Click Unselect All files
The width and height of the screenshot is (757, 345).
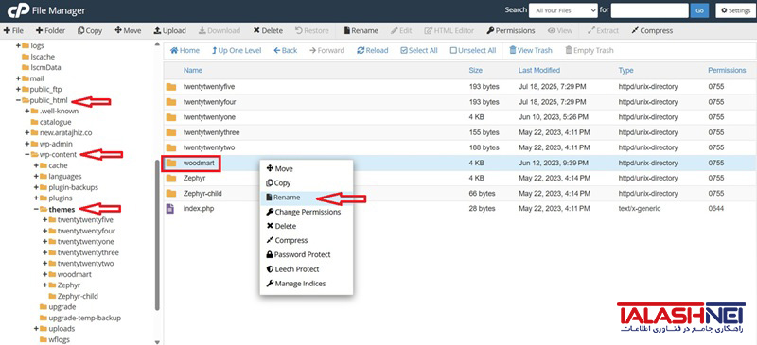(x=472, y=50)
